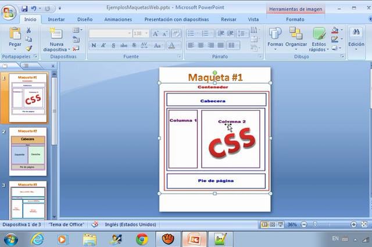Open the slide layout dropdown
372x247 pixels.
pos(77,30)
